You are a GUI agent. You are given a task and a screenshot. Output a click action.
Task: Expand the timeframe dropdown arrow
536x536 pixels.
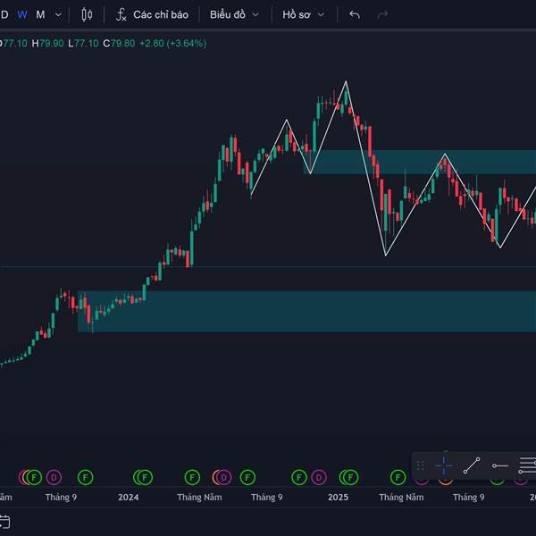(59, 15)
